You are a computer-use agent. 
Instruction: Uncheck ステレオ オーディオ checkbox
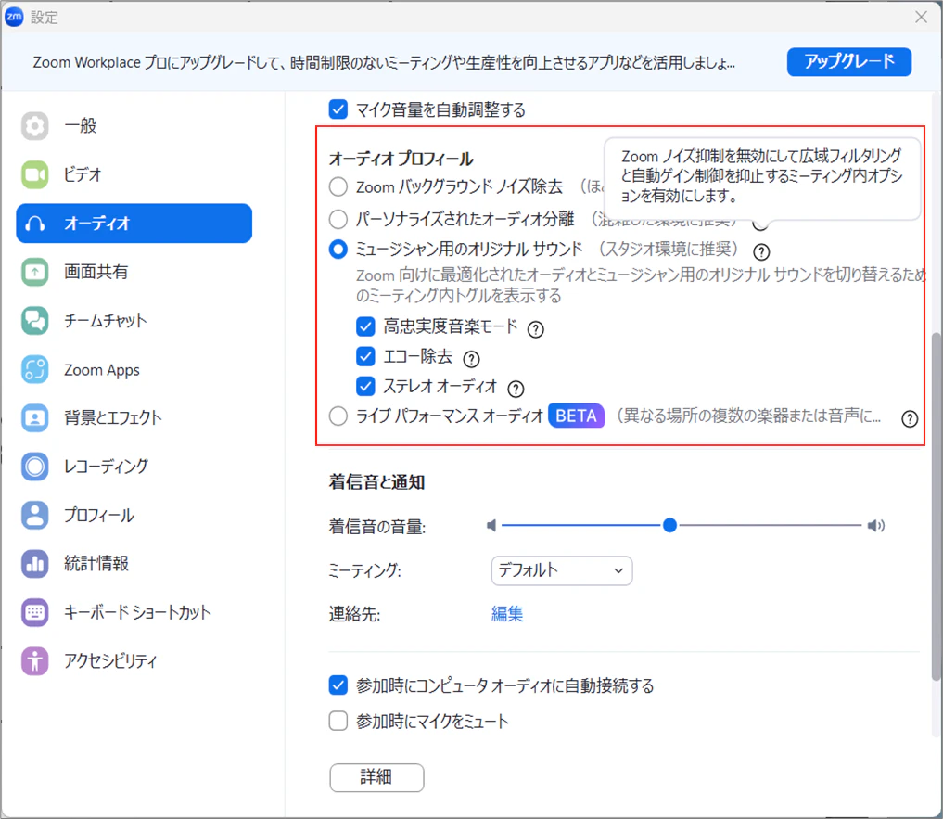click(x=365, y=386)
